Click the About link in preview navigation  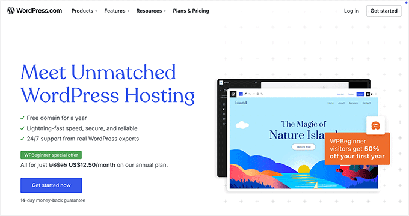pyautogui.click(x=341, y=103)
